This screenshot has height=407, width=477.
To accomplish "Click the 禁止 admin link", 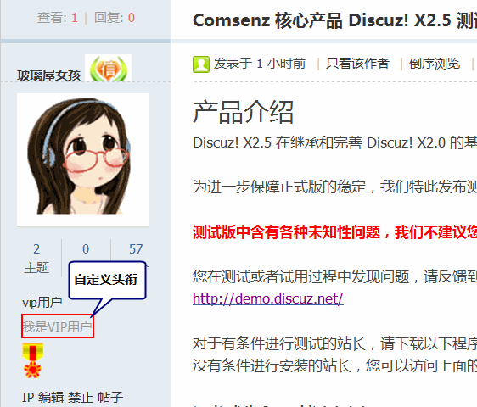I will [x=81, y=398].
